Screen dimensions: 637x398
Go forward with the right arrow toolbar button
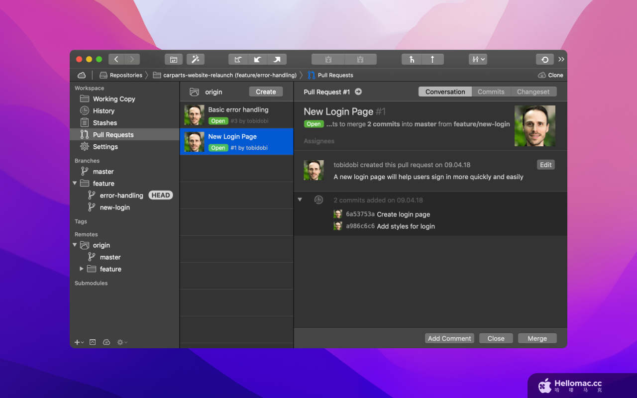tap(132, 59)
